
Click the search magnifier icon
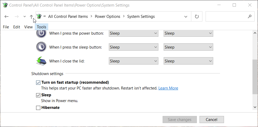[x=250, y=16]
